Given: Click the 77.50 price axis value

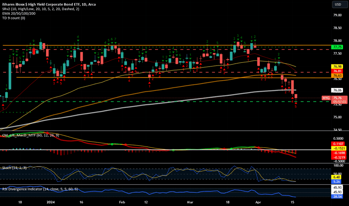Looking at the screenshot, I should (x=337, y=54).
